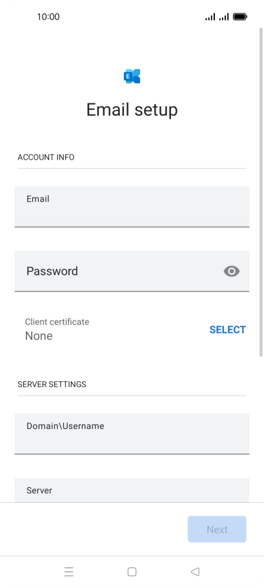
Task: Focus the Server input field
Action: pos(132,490)
